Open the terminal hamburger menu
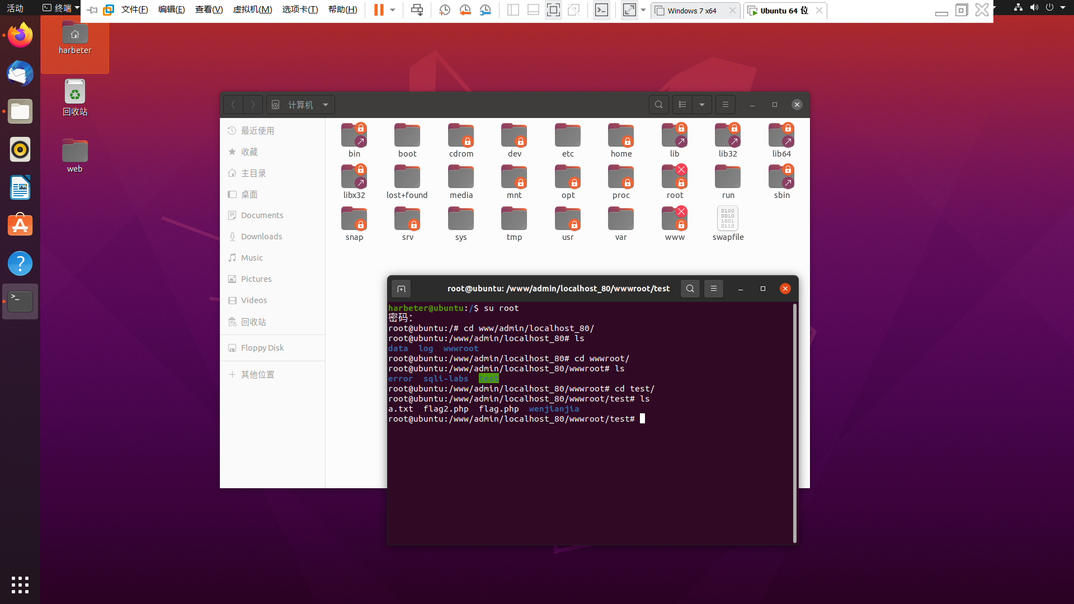Screen dimensions: 1074x604 tap(714, 289)
